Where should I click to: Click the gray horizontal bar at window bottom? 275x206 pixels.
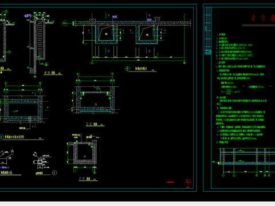click(137, 204)
